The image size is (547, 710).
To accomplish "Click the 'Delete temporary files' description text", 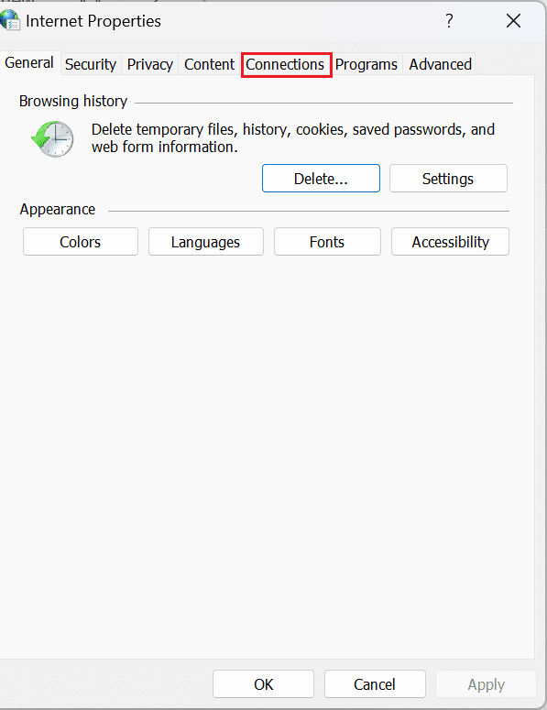I will 293,138.
